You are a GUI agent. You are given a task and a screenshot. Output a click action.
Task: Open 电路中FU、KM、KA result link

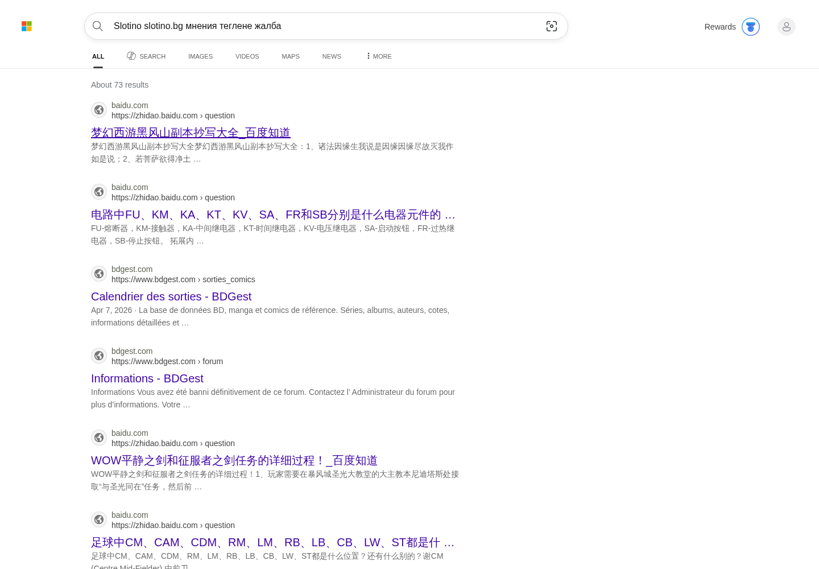tap(273, 215)
